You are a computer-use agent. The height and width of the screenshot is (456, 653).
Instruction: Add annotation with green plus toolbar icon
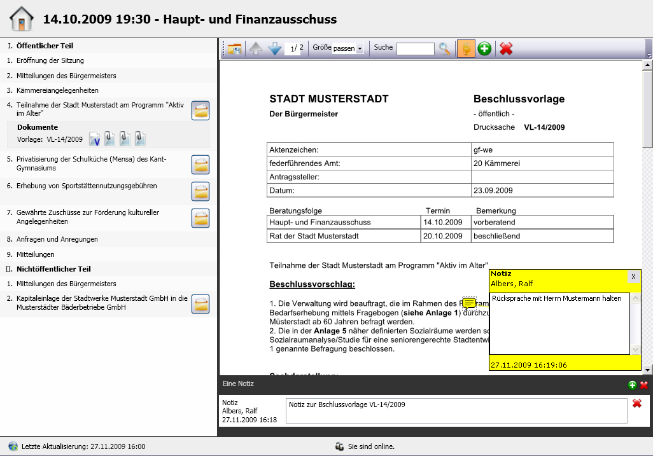click(484, 49)
